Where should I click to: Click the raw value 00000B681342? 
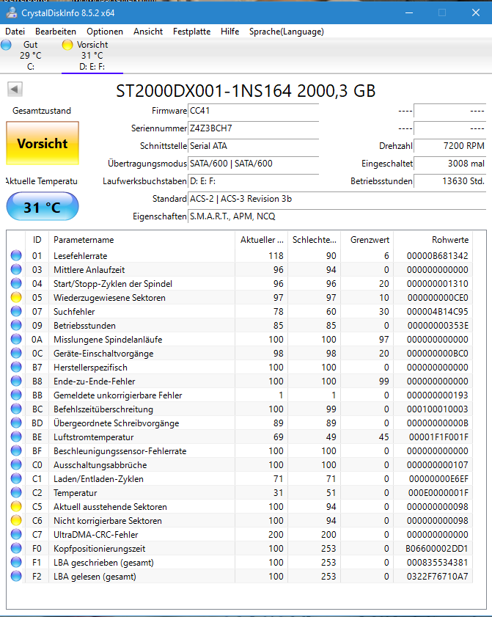pyautogui.click(x=437, y=256)
